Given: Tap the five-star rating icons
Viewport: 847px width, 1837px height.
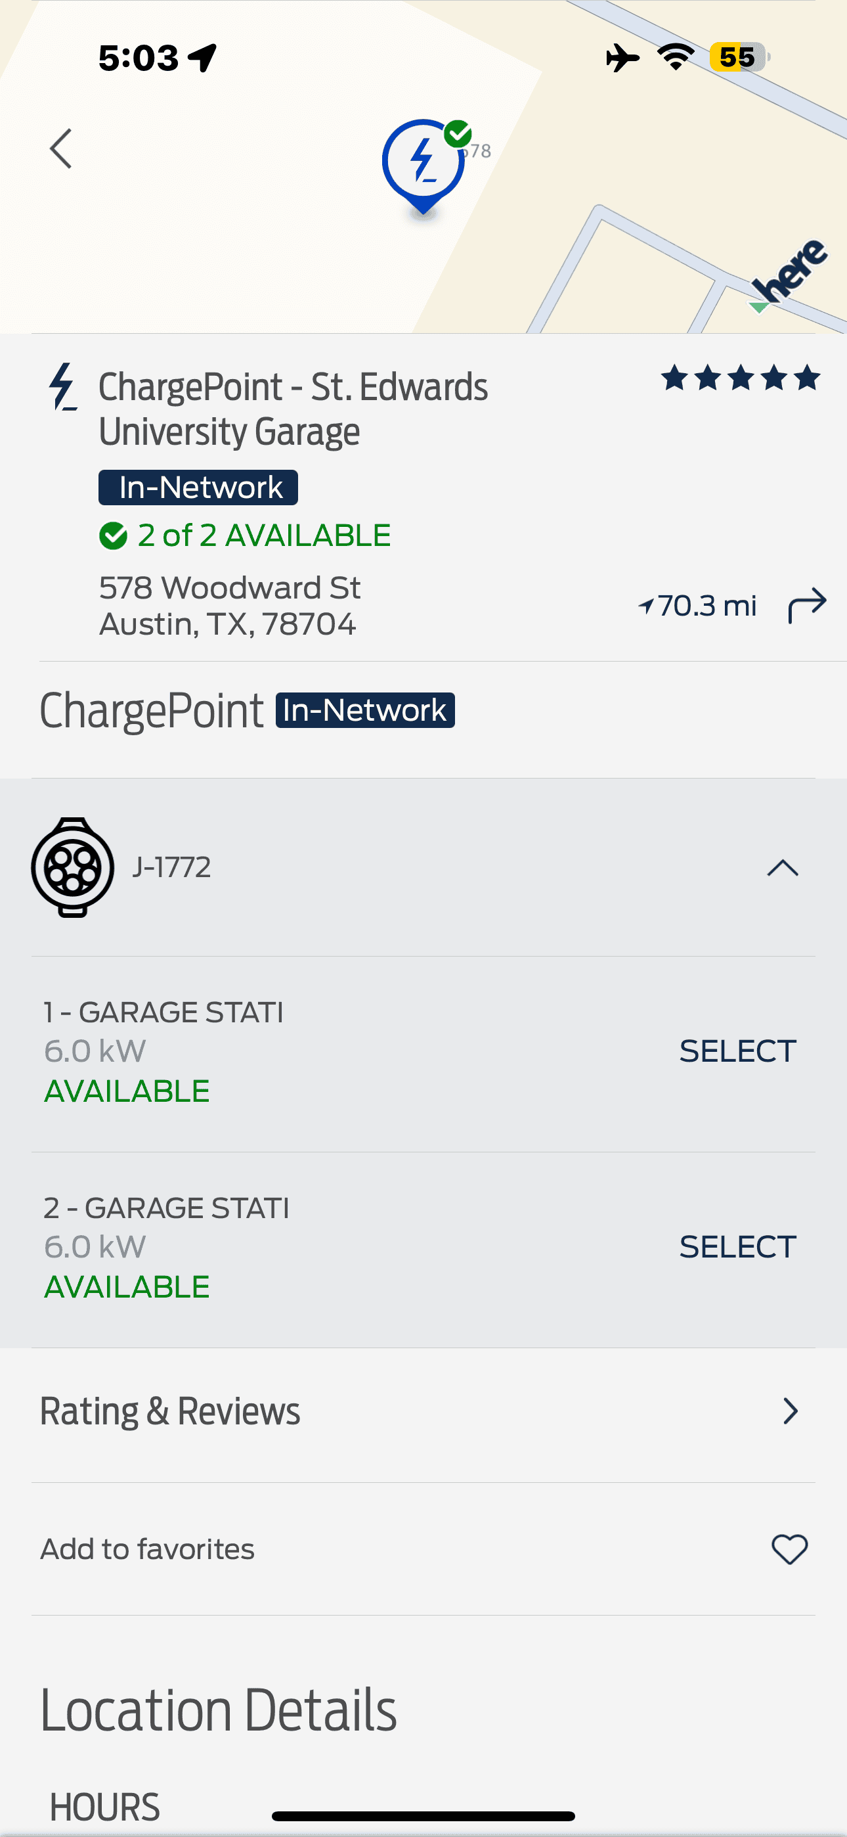Looking at the screenshot, I should (x=740, y=378).
